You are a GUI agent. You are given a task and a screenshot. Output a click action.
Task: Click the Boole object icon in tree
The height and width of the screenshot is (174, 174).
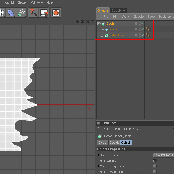tap(104, 24)
